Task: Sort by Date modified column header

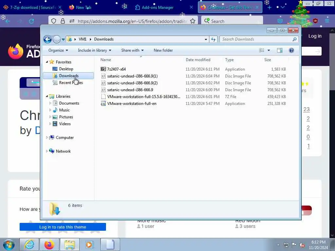Action: [198, 60]
